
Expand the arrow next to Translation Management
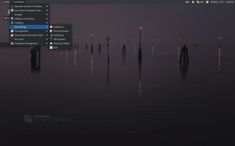pyautogui.click(x=47, y=43)
